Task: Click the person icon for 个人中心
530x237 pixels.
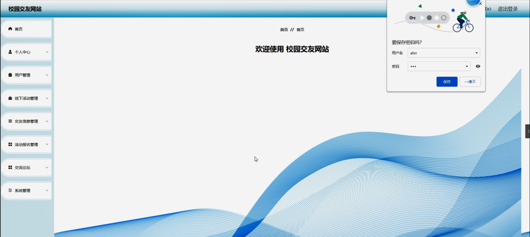Action: pos(10,52)
